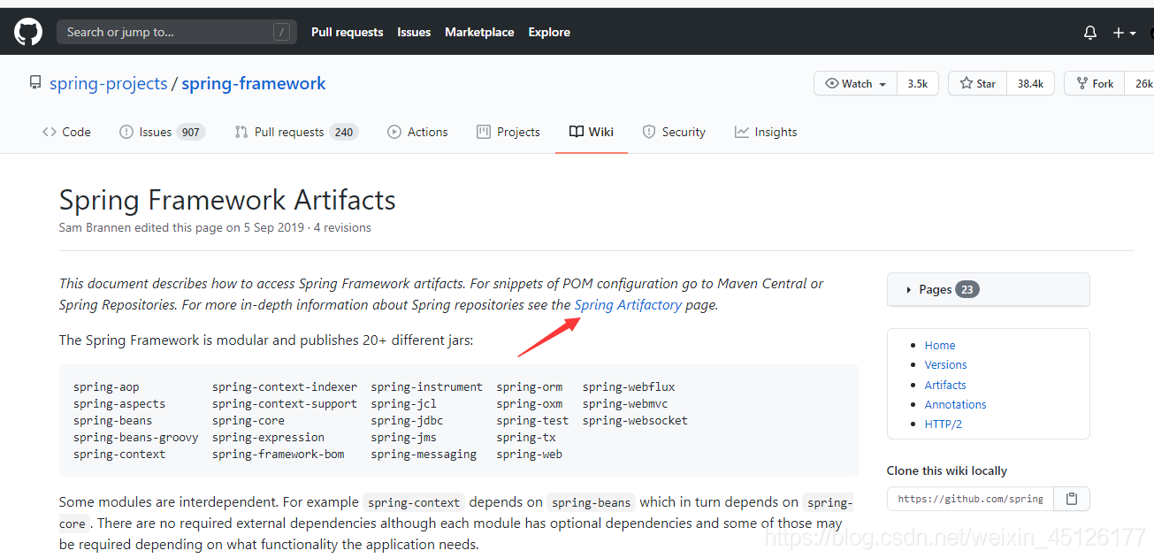The height and width of the screenshot is (558, 1154).
Task: Fork the repository
Action: click(1095, 83)
